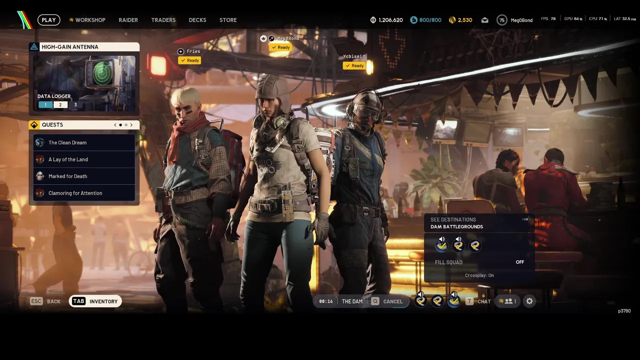Click first squad member avatar in matchmaking panel
Image resolution: width=640 pixels, height=360 pixels.
(x=441, y=245)
